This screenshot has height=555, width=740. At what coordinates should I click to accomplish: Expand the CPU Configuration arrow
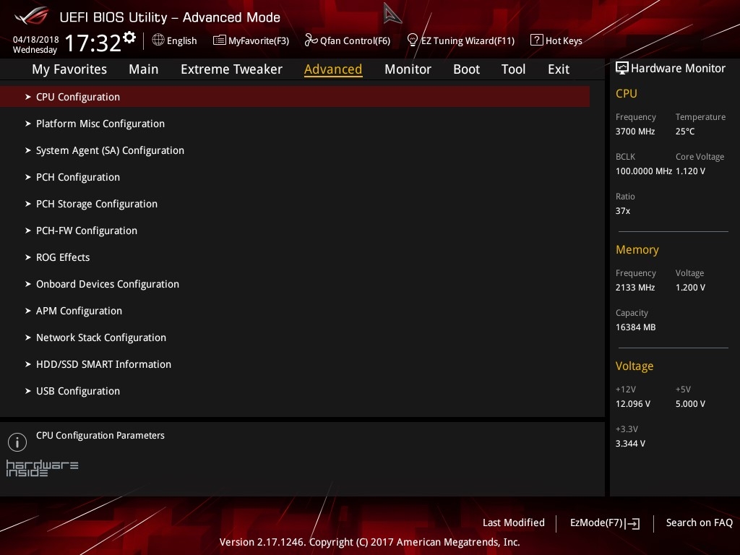[28, 97]
